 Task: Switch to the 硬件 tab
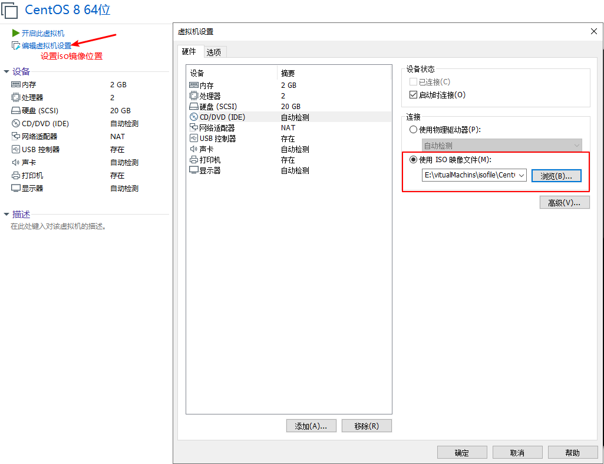189,52
